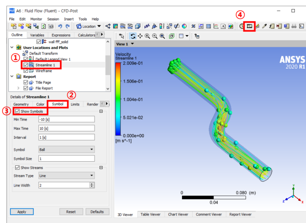Collapse the Show Streams section

pyautogui.click(x=101, y=167)
